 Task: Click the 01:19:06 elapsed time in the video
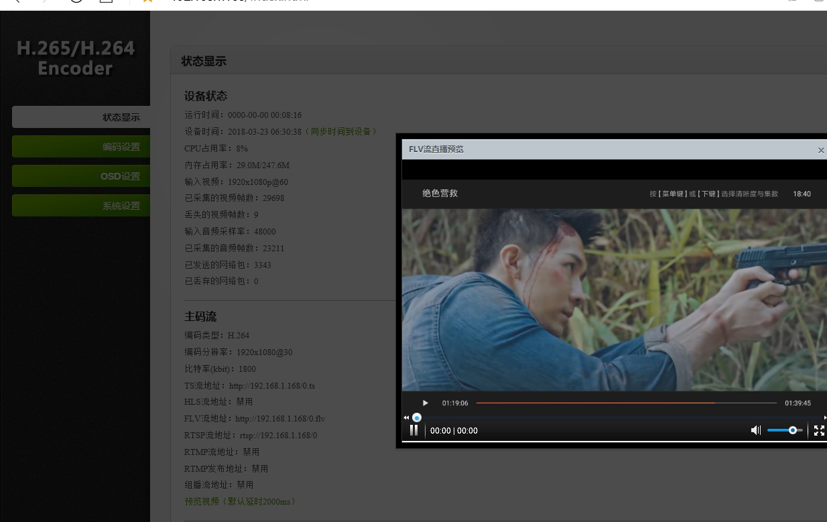(x=455, y=403)
